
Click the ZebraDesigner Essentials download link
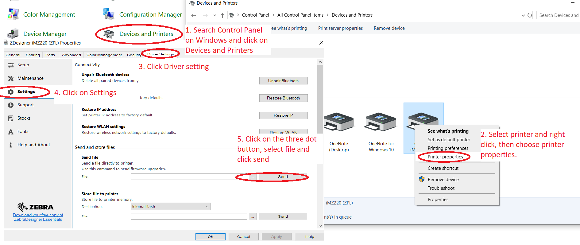[x=38, y=217]
